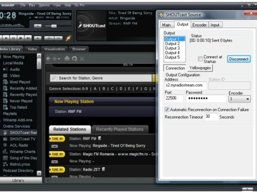Open the Play menu
The width and height of the screenshot is (257, 193).
tap(32, 5)
